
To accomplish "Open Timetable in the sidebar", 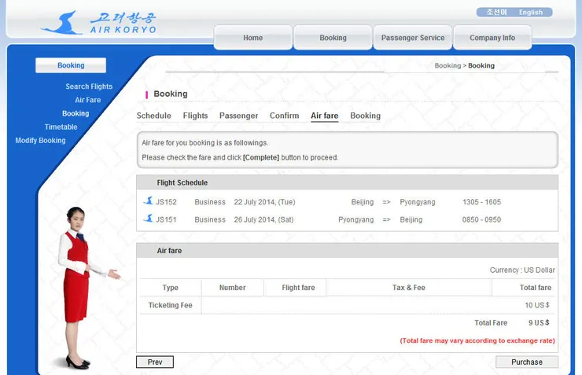I will click(61, 127).
